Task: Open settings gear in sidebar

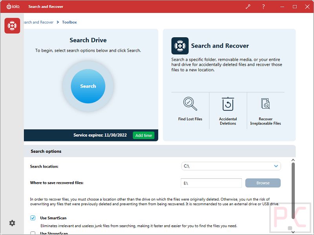Action: tap(12, 223)
